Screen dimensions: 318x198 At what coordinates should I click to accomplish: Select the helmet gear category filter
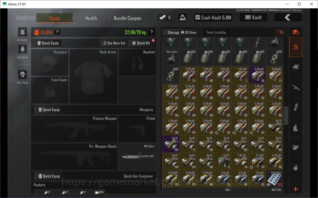pyautogui.click(x=296, y=67)
